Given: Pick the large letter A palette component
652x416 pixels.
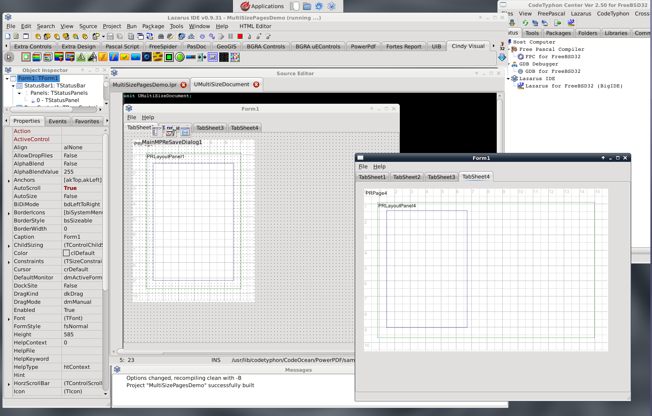Looking at the screenshot, I should (81, 57).
